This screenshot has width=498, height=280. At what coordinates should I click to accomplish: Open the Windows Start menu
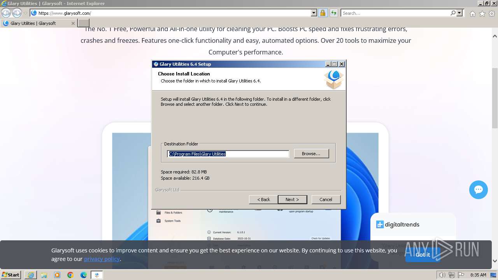[11, 275]
